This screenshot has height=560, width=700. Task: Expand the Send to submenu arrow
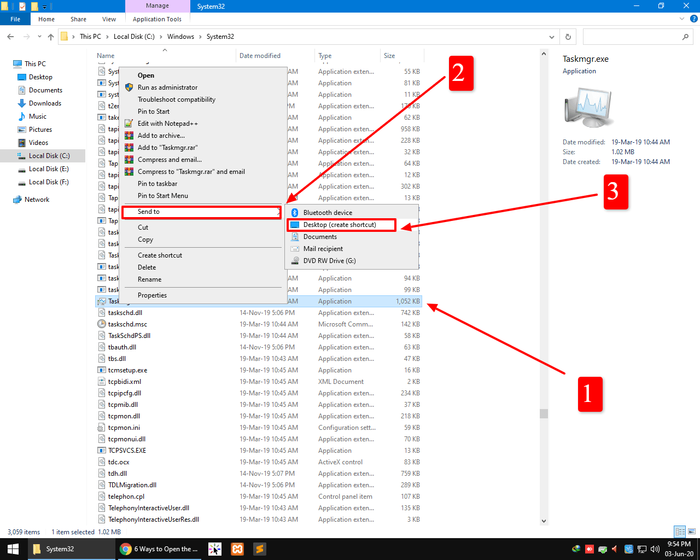pyautogui.click(x=279, y=212)
